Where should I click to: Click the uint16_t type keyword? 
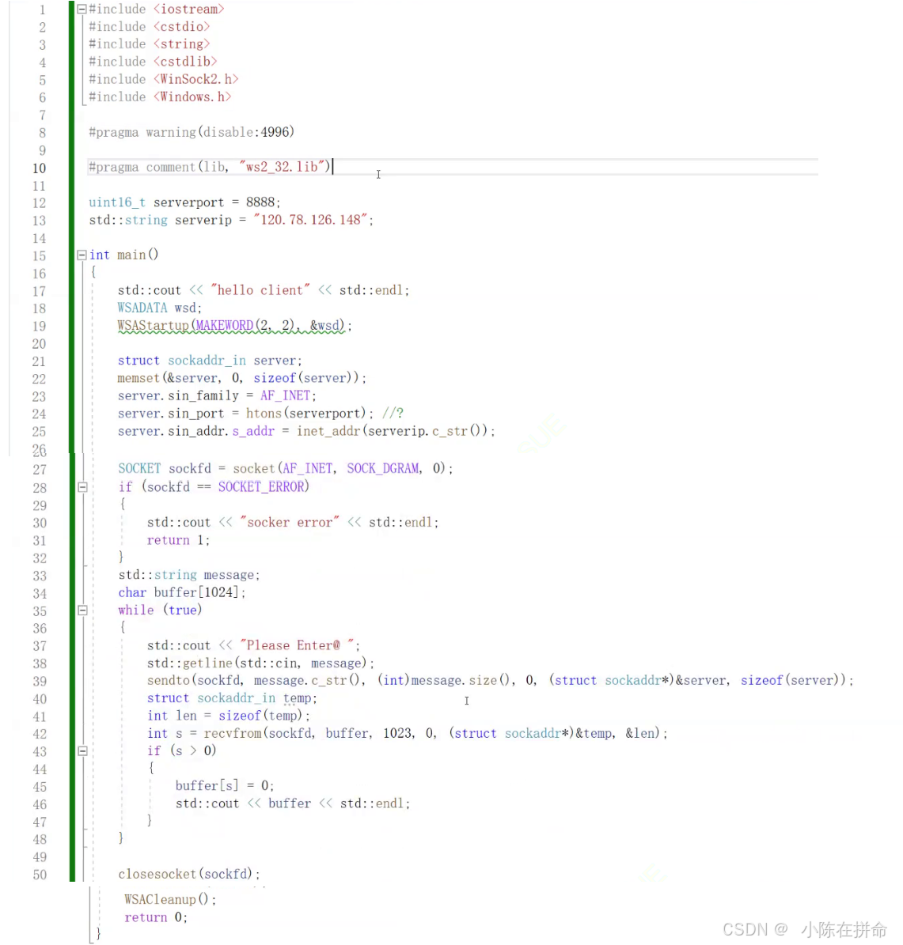point(117,202)
